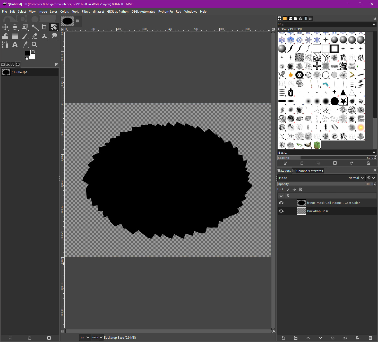378x342 pixels.
Task: Click the eye visibility column header
Action: click(x=281, y=196)
